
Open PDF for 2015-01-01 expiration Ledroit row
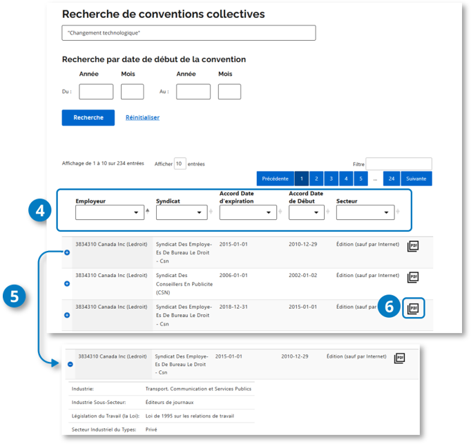413,246
